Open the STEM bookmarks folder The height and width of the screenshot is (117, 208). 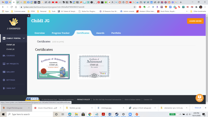[31, 11]
